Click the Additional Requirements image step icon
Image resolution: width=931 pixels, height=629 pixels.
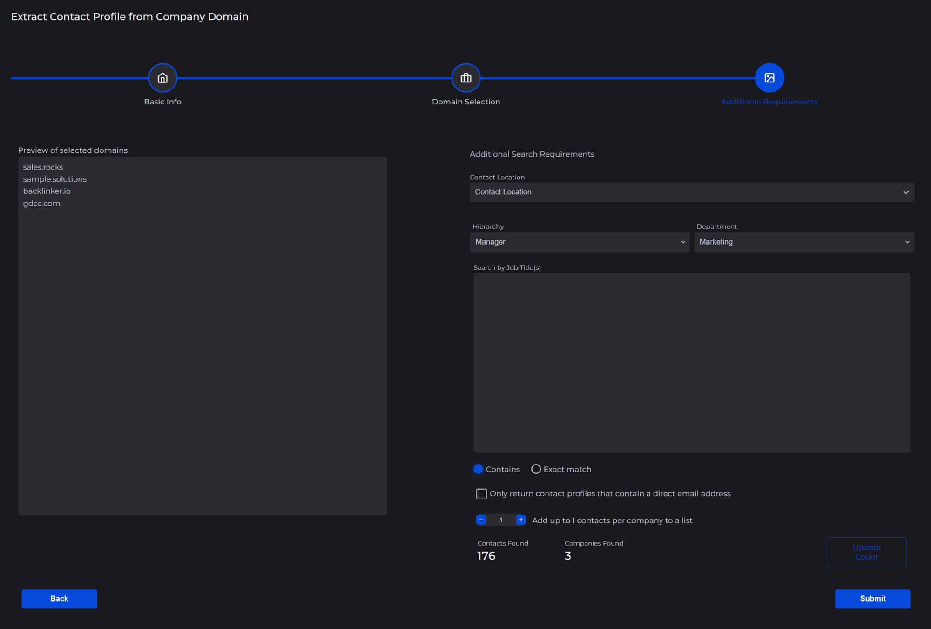769,78
